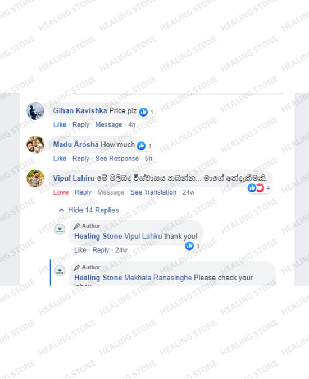Message Gihan Kavishka from his comment
Screen dimensions: 309x379
[x=108, y=124]
